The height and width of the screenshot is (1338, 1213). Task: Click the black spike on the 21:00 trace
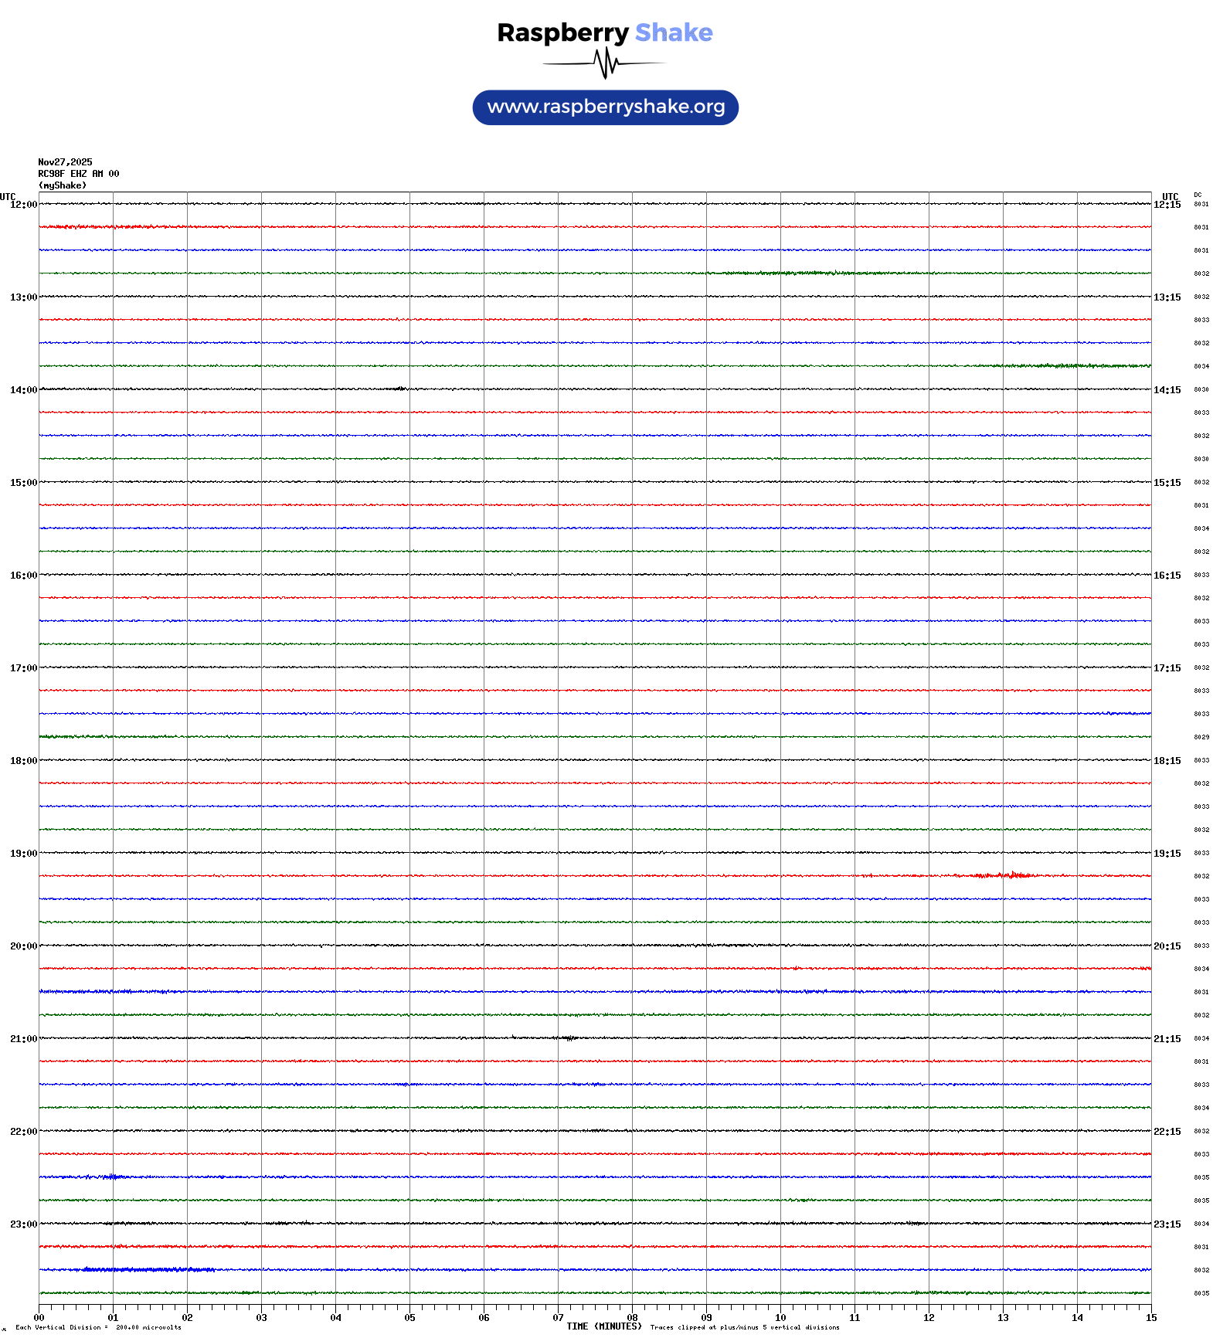[568, 1038]
